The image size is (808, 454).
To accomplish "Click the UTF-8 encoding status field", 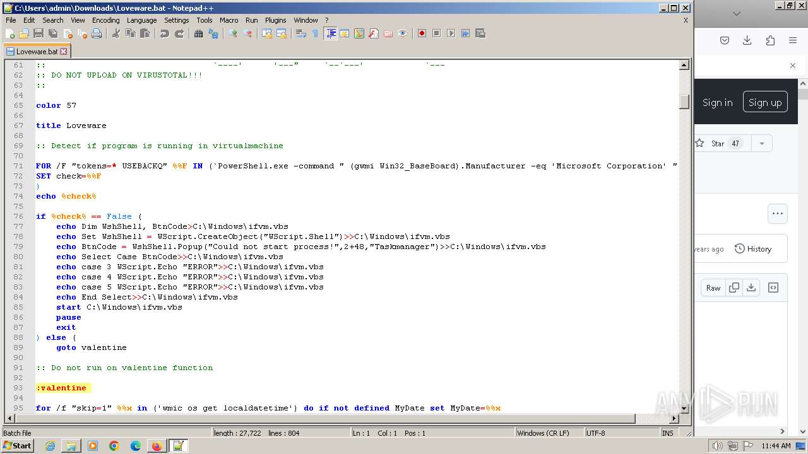I will (622, 433).
